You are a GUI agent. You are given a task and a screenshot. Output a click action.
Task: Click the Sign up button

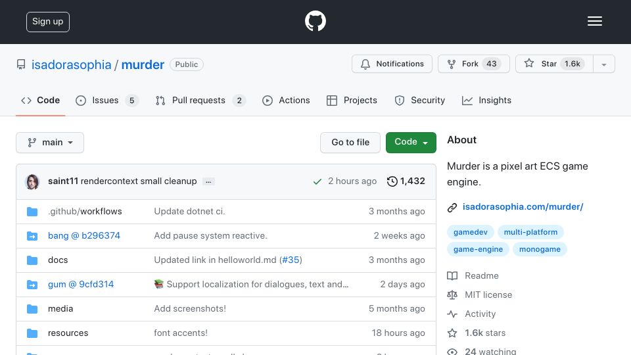48,22
